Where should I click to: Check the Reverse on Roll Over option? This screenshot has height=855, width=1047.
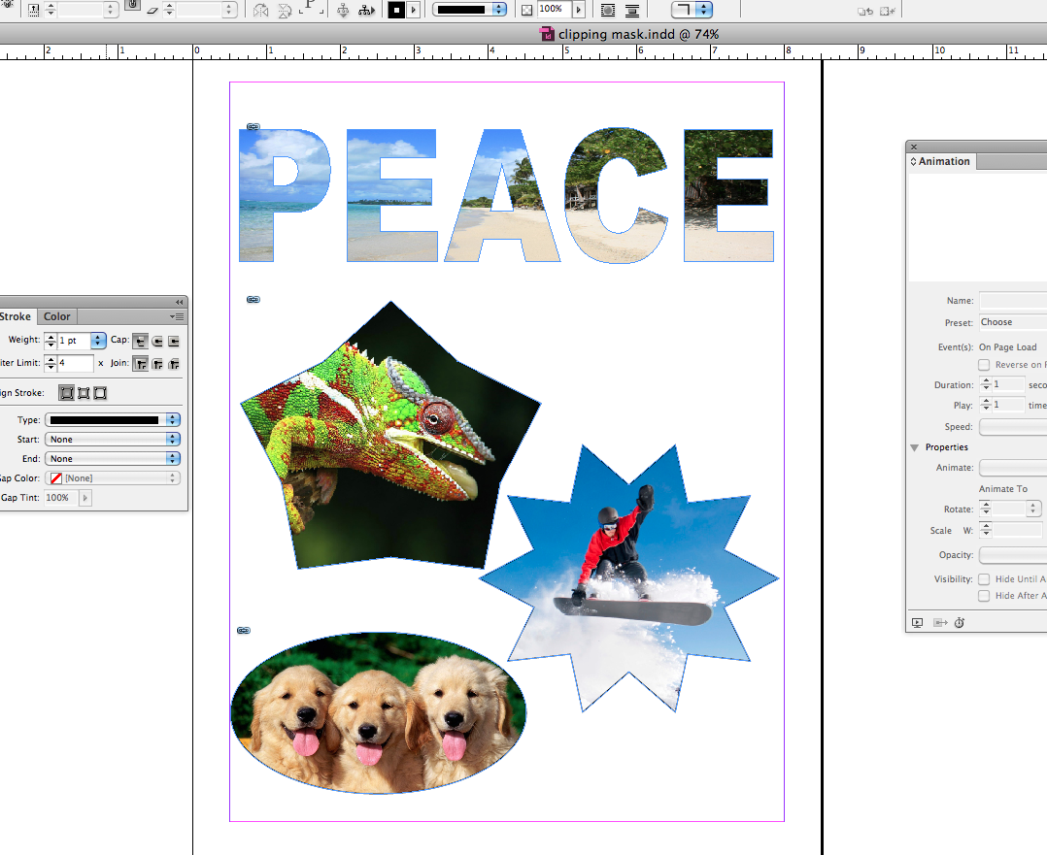coord(982,364)
